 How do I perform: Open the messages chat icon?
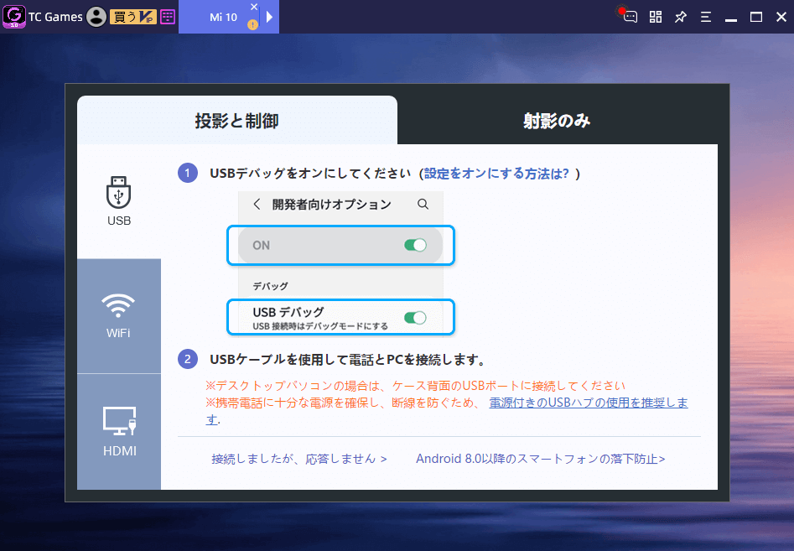[x=630, y=17]
